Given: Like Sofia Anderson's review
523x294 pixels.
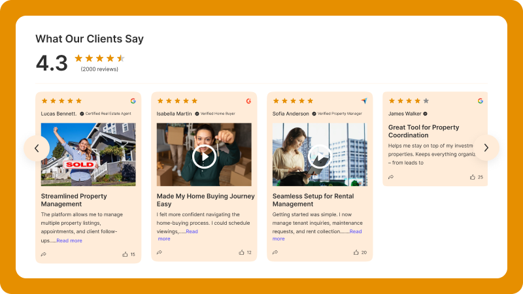Looking at the screenshot, I should click(x=356, y=252).
